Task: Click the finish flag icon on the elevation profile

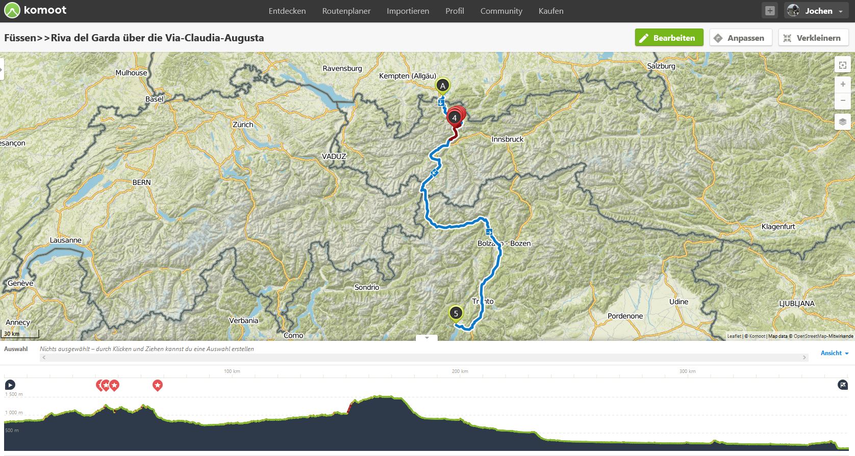Action: (x=842, y=385)
